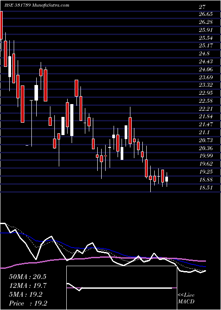Click the 5MA : 19.2 readout

pyautogui.click(x=26, y=294)
